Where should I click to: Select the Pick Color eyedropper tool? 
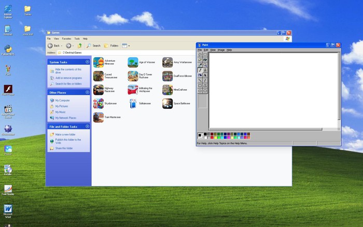200,65
